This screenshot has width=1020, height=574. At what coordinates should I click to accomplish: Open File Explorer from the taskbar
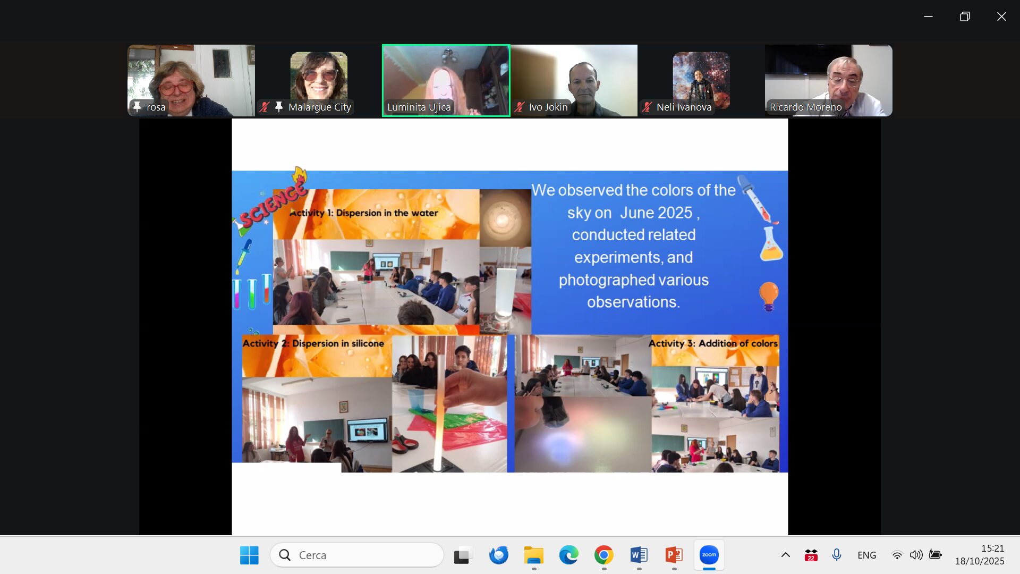(533, 555)
